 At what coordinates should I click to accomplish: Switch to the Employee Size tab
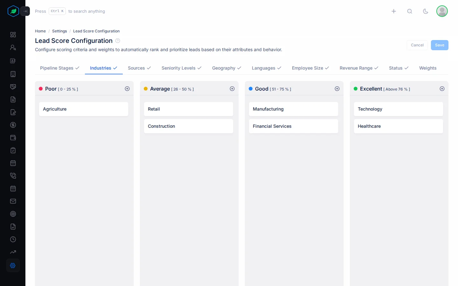coord(310,68)
